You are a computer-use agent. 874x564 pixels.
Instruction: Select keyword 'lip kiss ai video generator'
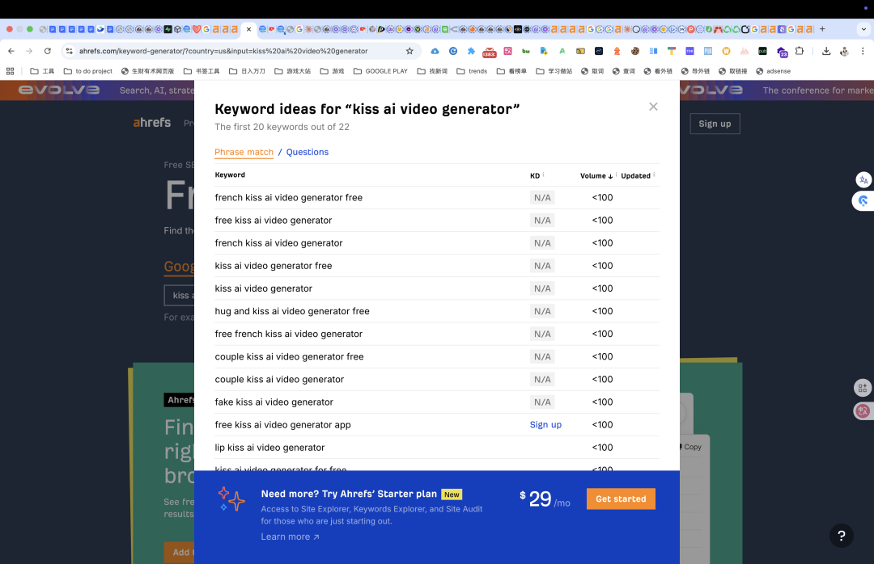(269, 448)
